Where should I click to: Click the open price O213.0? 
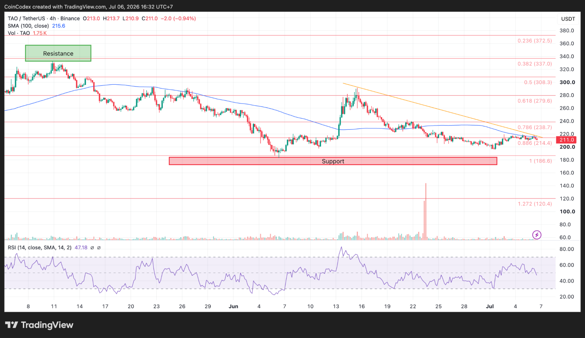click(x=91, y=18)
